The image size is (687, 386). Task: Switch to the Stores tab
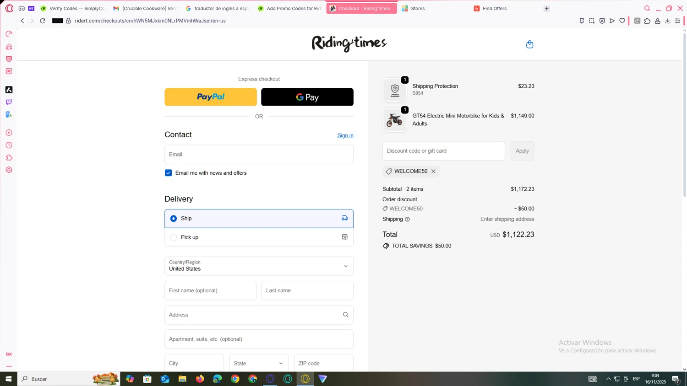pos(434,8)
